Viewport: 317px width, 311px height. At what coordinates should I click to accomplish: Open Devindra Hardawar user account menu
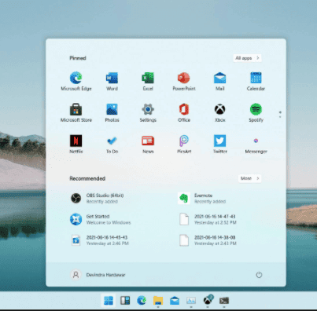98,275
